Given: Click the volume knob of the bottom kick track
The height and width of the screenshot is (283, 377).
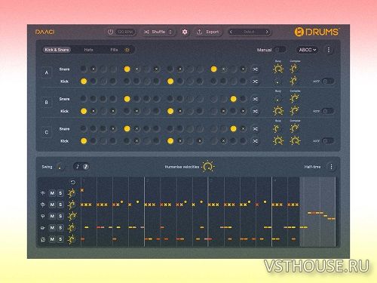Looking at the screenshot, I should tap(72, 239).
